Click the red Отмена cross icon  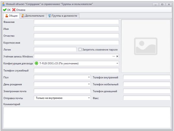coord(14,10)
